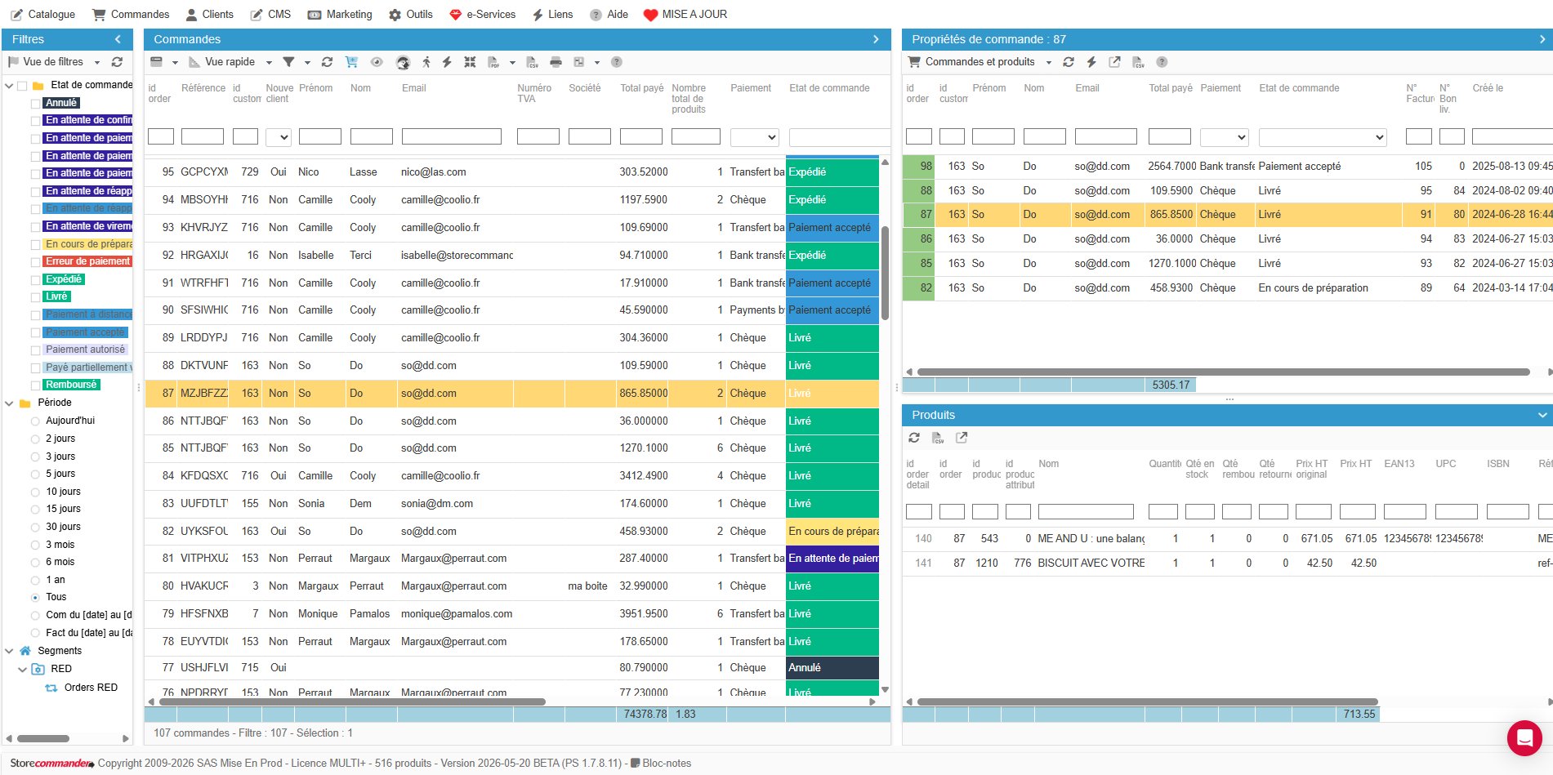Open the e-Services menu
The height and width of the screenshot is (775, 1553).
[x=482, y=14]
